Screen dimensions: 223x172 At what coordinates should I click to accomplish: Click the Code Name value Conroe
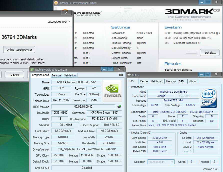161,96
